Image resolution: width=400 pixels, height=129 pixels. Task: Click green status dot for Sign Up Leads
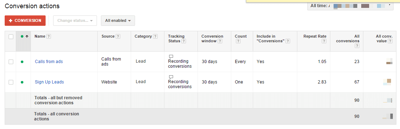pyautogui.click(x=22, y=82)
